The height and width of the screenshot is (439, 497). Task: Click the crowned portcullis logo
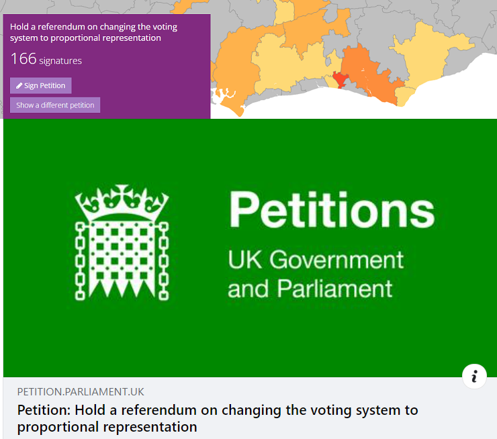tap(122, 243)
